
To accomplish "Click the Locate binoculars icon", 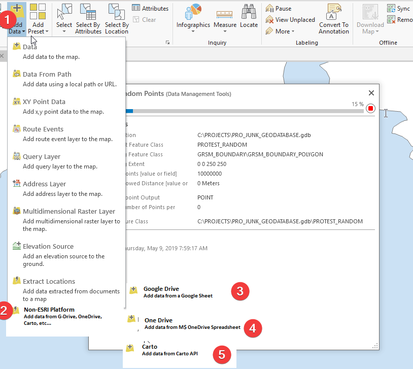I will (249, 11).
